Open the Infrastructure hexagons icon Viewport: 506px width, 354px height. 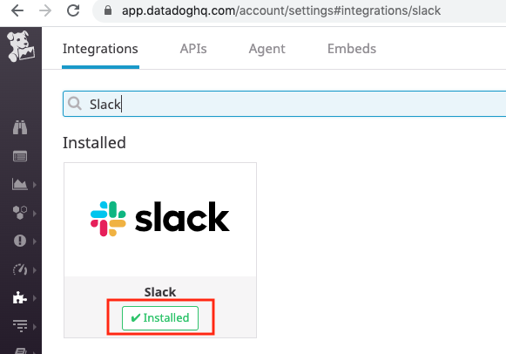coord(20,213)
